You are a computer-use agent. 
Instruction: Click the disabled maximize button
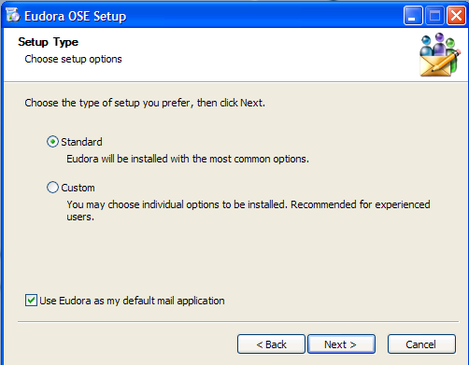[434, 15]
